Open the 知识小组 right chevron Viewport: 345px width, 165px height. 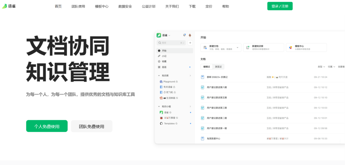190,106
